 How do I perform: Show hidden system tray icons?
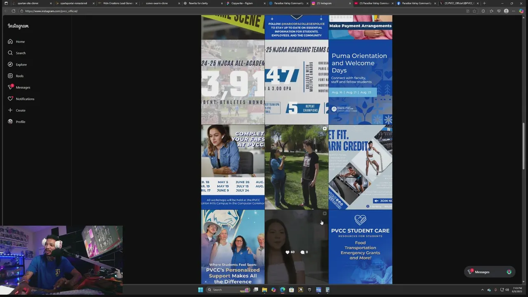pos(482,290)
